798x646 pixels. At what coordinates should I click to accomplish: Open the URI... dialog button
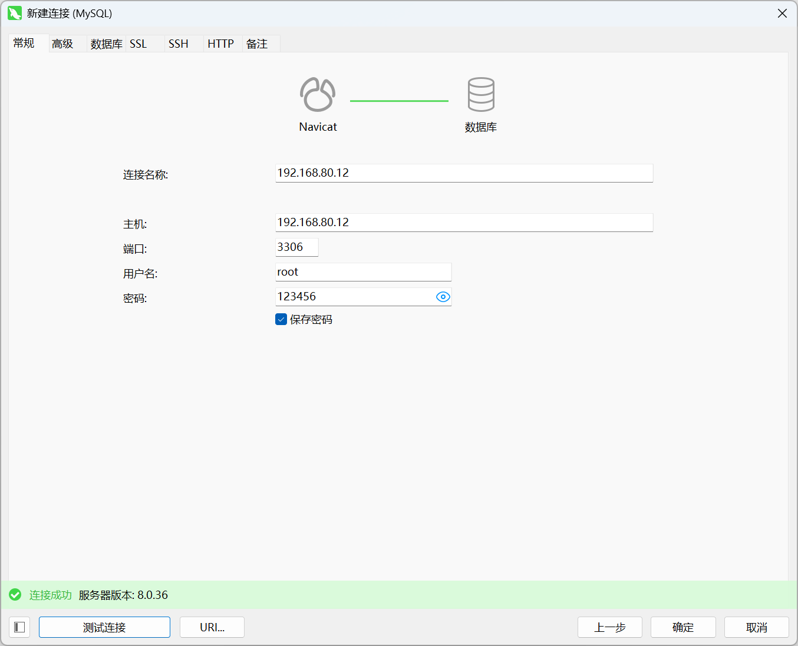(x=212, y=627)
